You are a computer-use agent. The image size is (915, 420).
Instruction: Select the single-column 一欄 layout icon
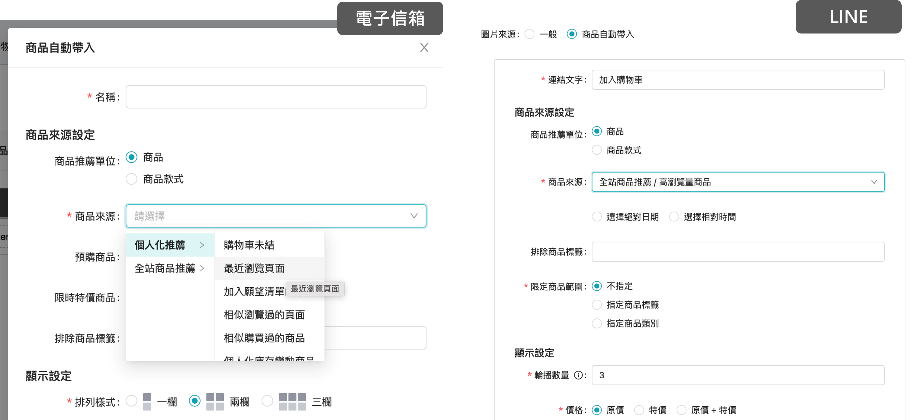point(147,401)
